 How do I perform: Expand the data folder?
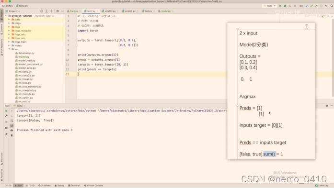(x=9, y=20)
